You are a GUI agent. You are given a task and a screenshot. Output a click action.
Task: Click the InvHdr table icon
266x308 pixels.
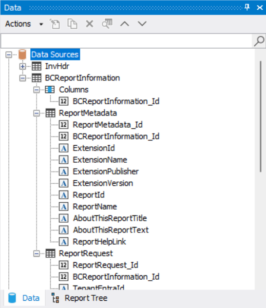[x=37, y=66]
